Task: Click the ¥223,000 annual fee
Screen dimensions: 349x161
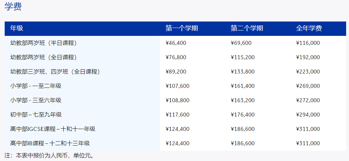Action: coord(308,72)
